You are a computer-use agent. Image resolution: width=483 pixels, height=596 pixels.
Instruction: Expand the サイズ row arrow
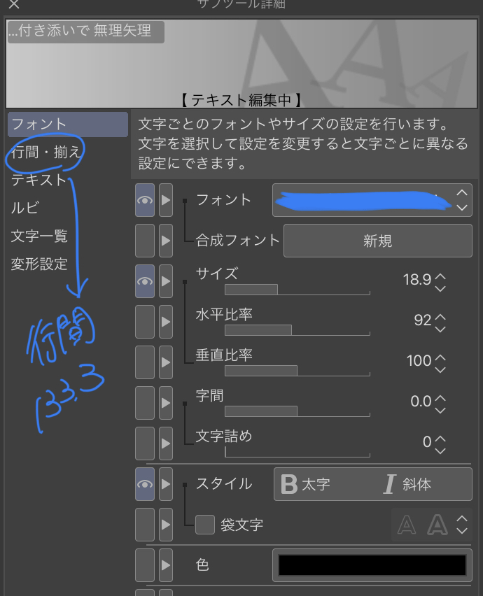pyautogui.click(x=166, y=281)
